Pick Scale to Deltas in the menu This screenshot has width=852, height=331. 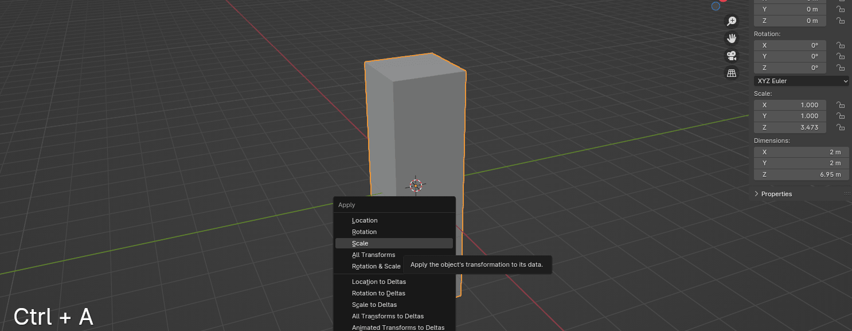(x=374, y=305)
